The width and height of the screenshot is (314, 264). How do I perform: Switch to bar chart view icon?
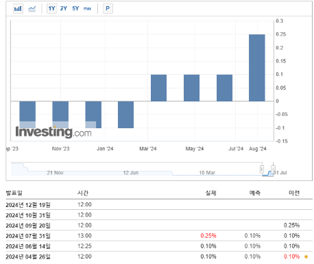coord(18,9)
